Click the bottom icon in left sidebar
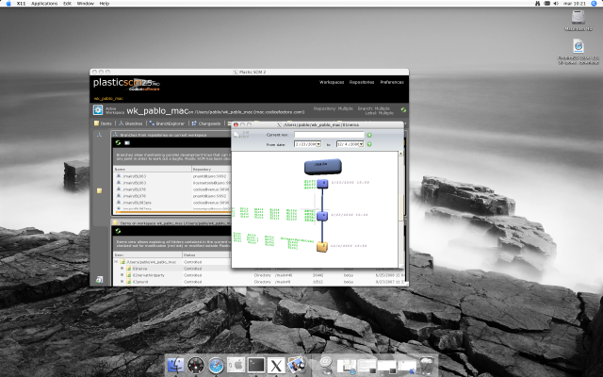Screen dimensions: 603x377 point(99,280)
